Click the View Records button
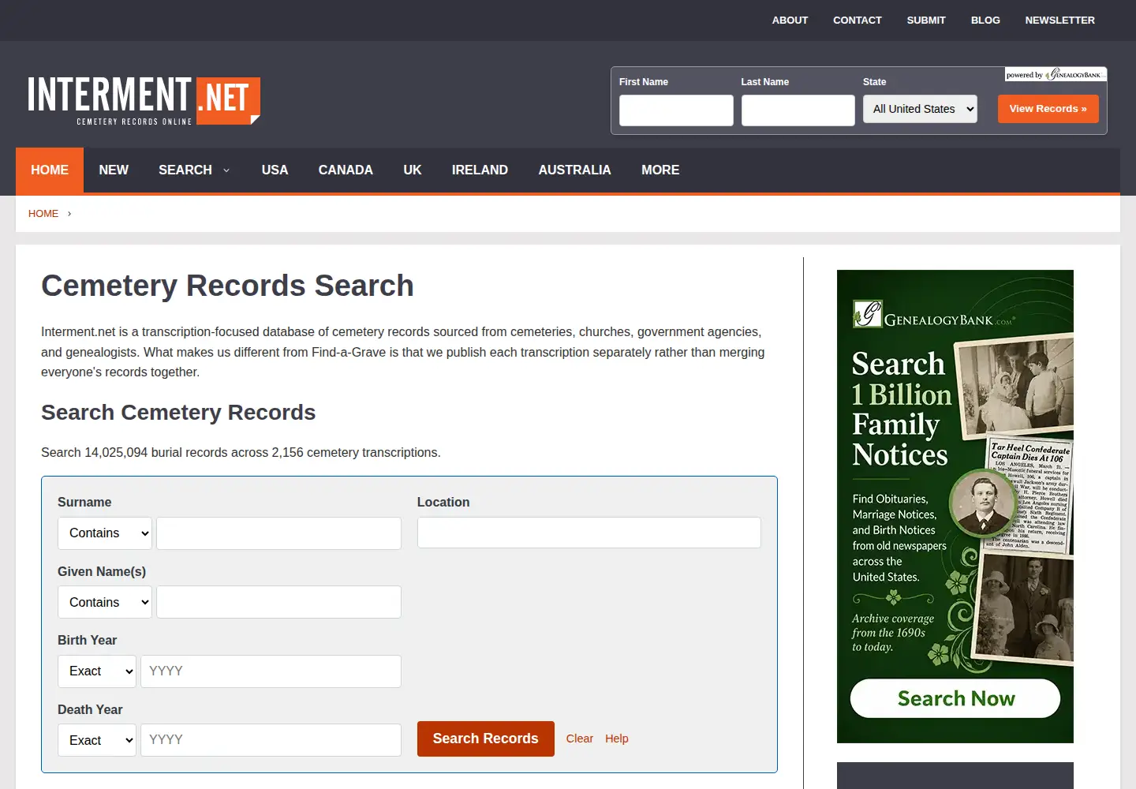Image resolution: width=1136 pixels, height=789 pixels. tap(1048, 109)
